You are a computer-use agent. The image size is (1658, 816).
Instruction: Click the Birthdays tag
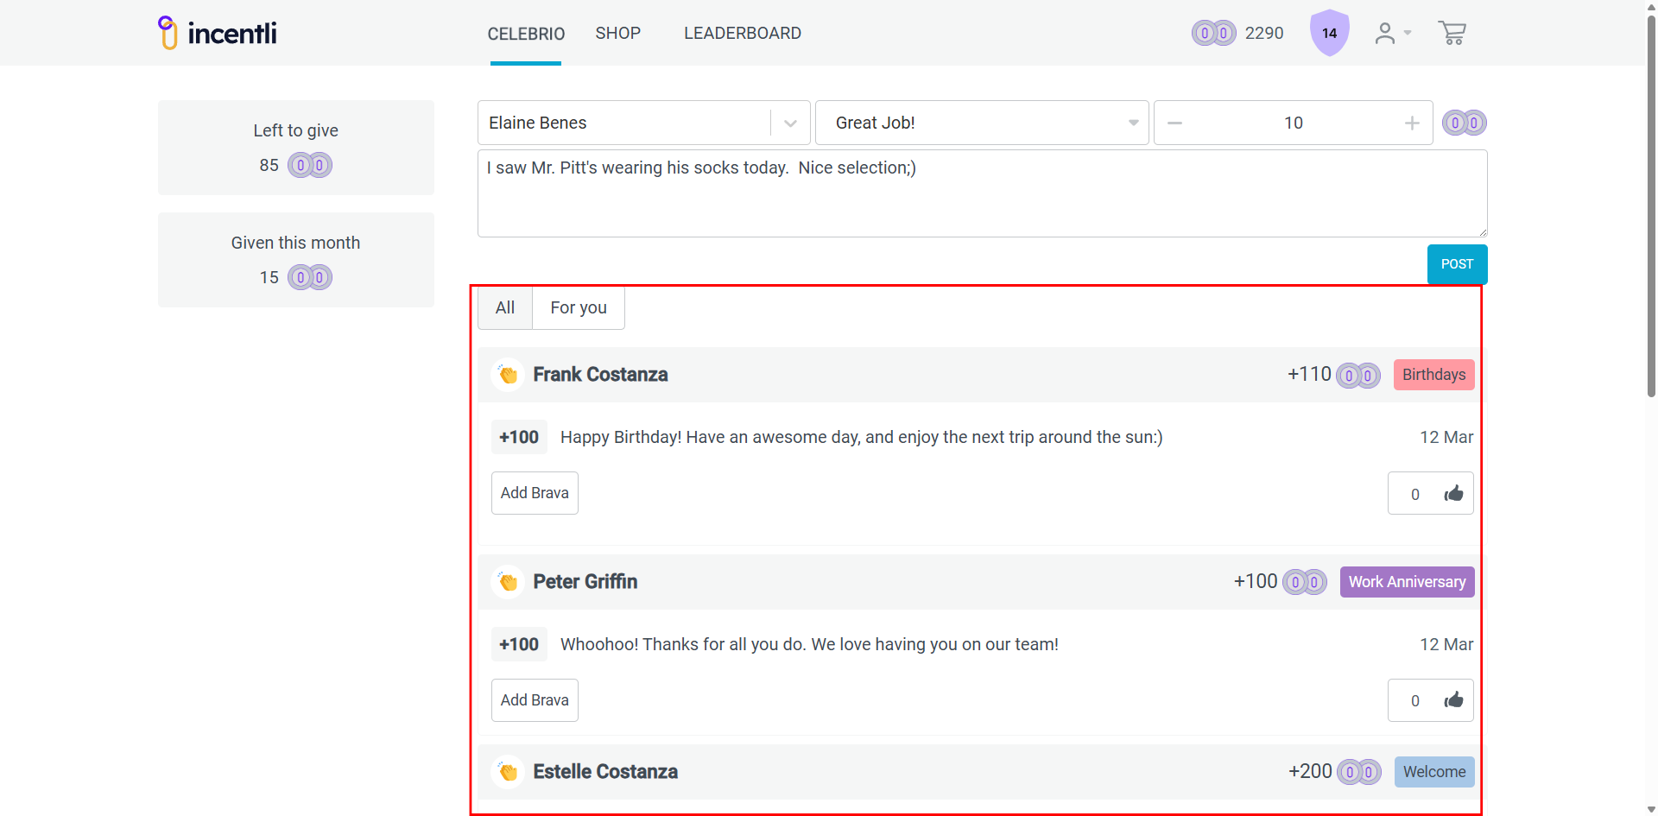(1433, 375)
